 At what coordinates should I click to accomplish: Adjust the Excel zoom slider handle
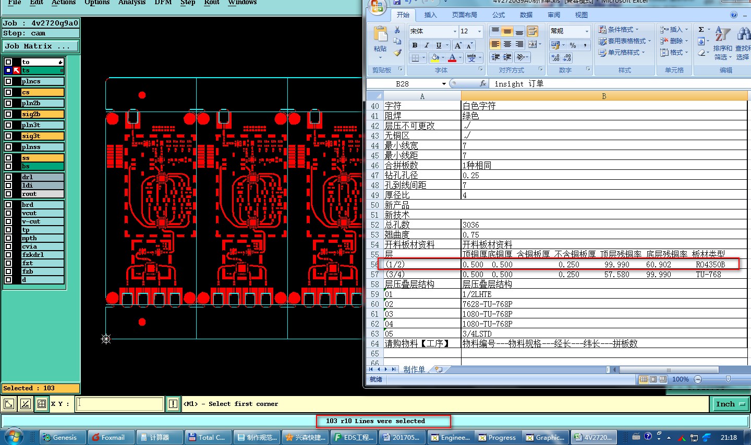point(728,379)
